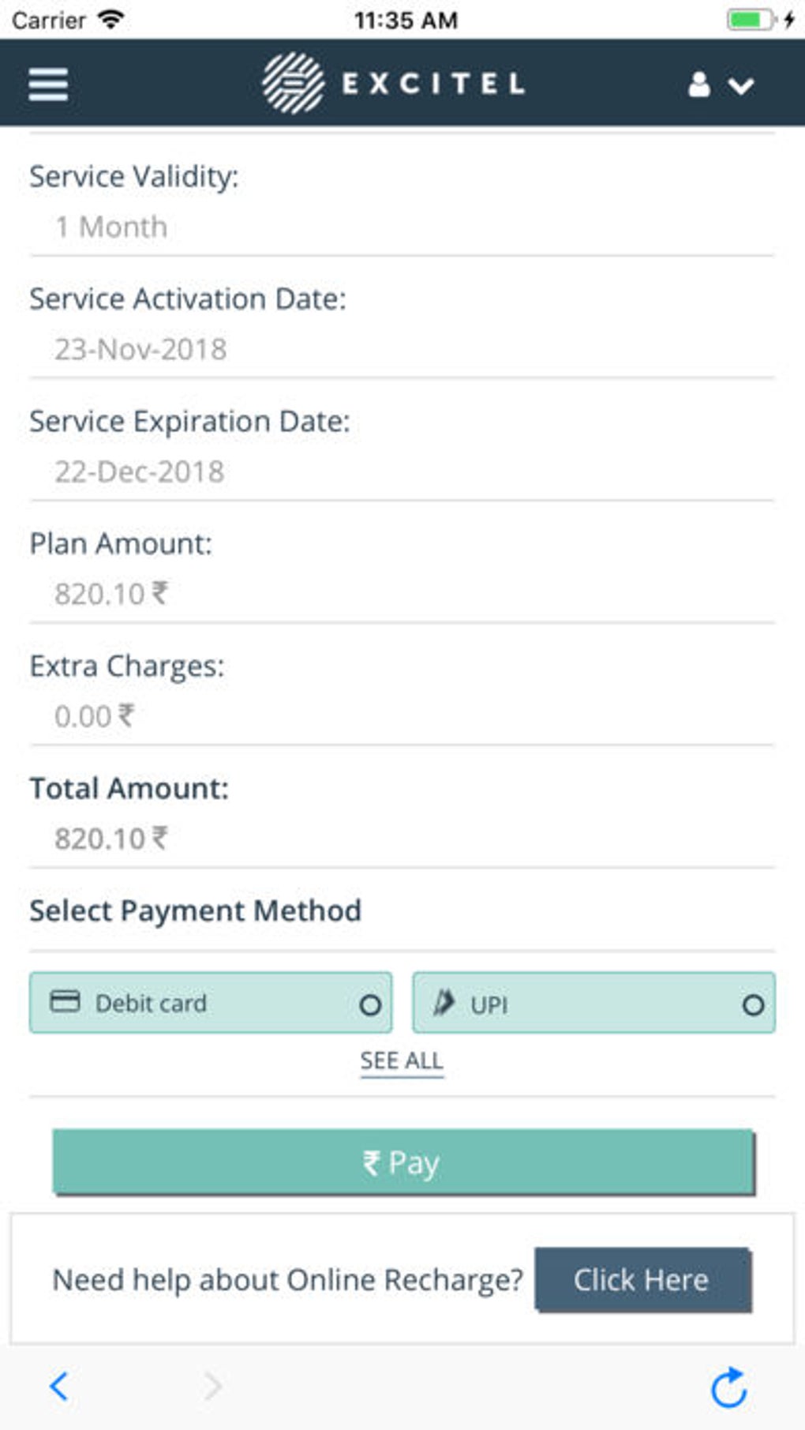Tap the battery status icon
Viewport: 805px width, 1430px height.
tap(750, 19)
